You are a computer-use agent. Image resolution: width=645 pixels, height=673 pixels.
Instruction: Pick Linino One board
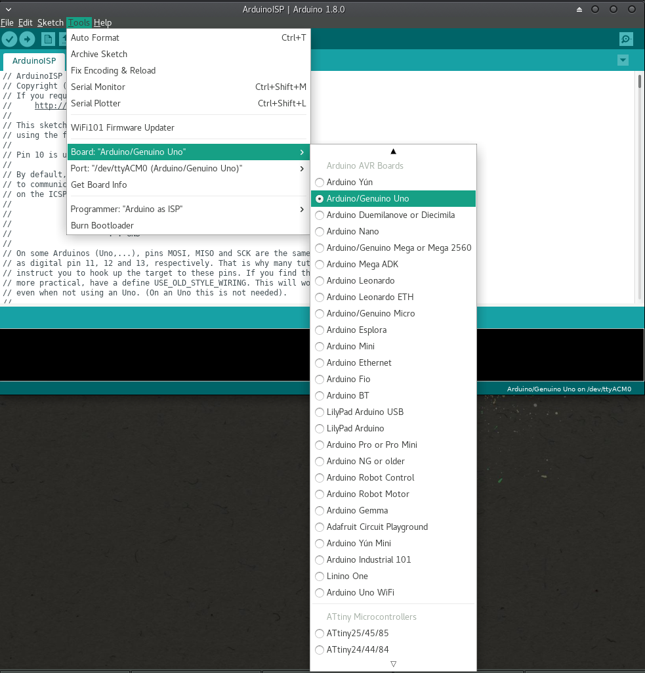pyautogui.click(x=393, y=576)
